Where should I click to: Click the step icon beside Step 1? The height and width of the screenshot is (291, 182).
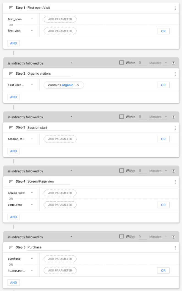11,8
